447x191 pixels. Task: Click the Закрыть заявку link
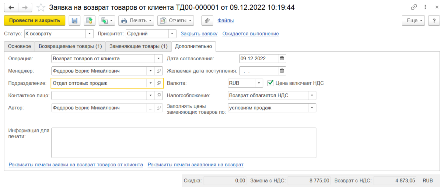pyautogui.click(x=199, y=34)
